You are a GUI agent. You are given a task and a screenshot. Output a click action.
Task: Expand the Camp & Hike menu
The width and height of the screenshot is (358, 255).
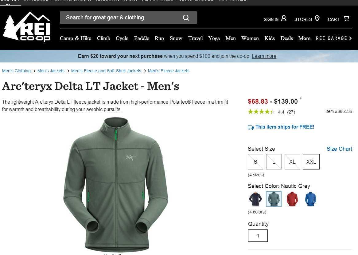point(75,38)
